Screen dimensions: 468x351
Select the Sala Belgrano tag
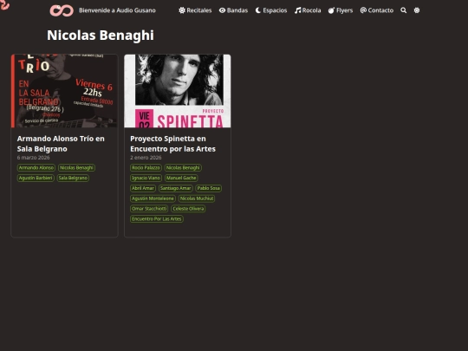pos(73,178)
